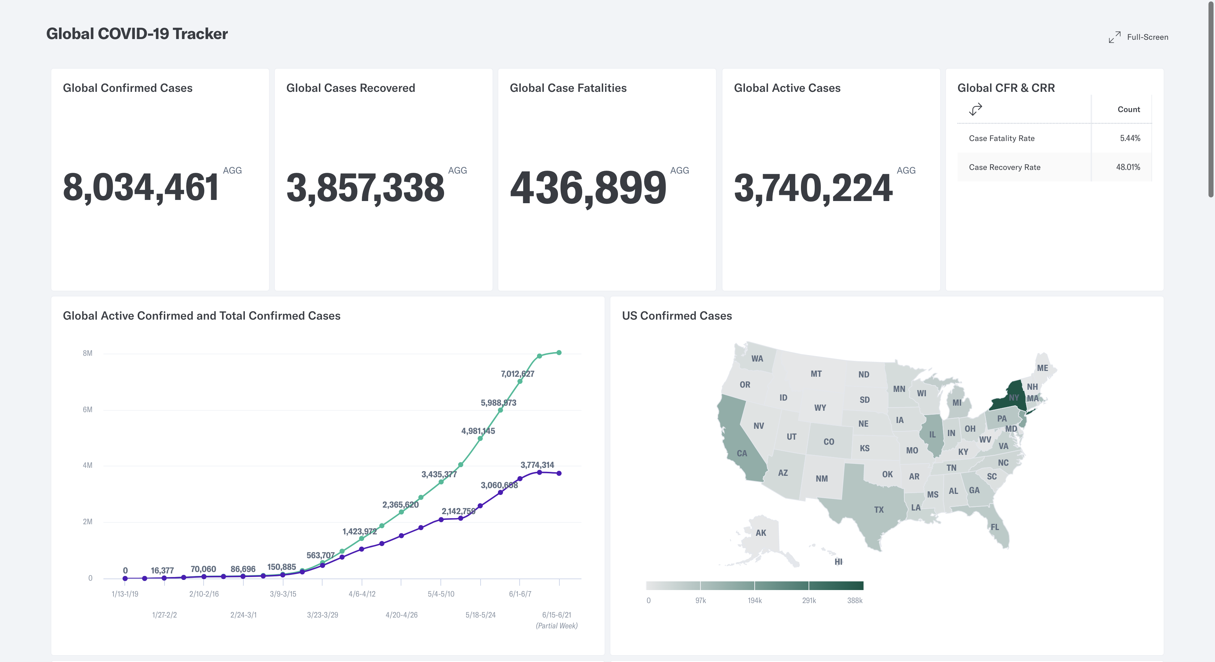
Task: Click the 3,740,224 active cases figure
Action: [x=813, y=188]
